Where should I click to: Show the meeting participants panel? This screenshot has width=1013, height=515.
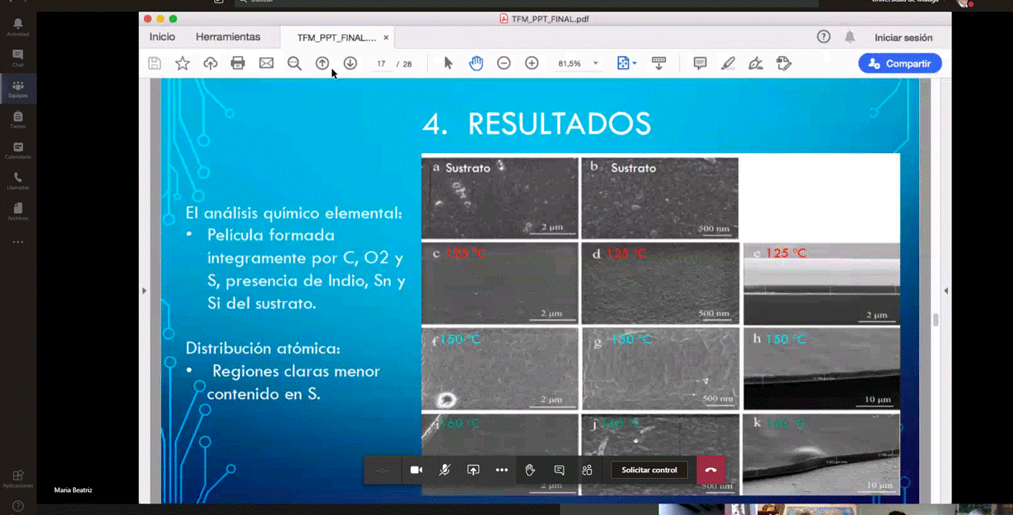588,470
